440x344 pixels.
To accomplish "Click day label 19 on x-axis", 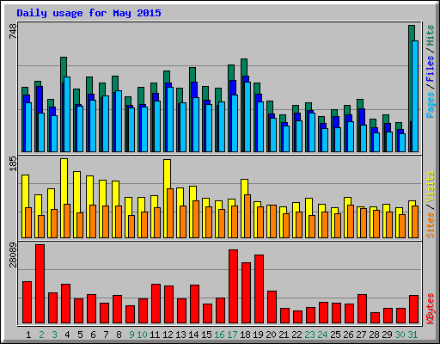I will (x=258, y=335).
